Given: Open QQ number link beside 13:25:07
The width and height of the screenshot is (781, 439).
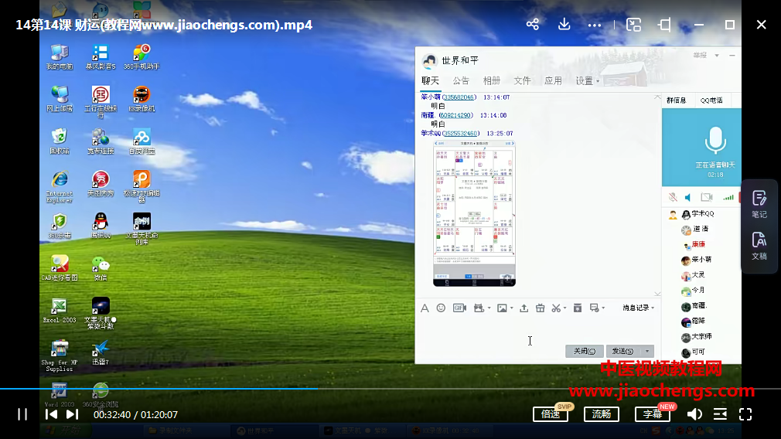Looking at the screenshot, I should [461, 134].
